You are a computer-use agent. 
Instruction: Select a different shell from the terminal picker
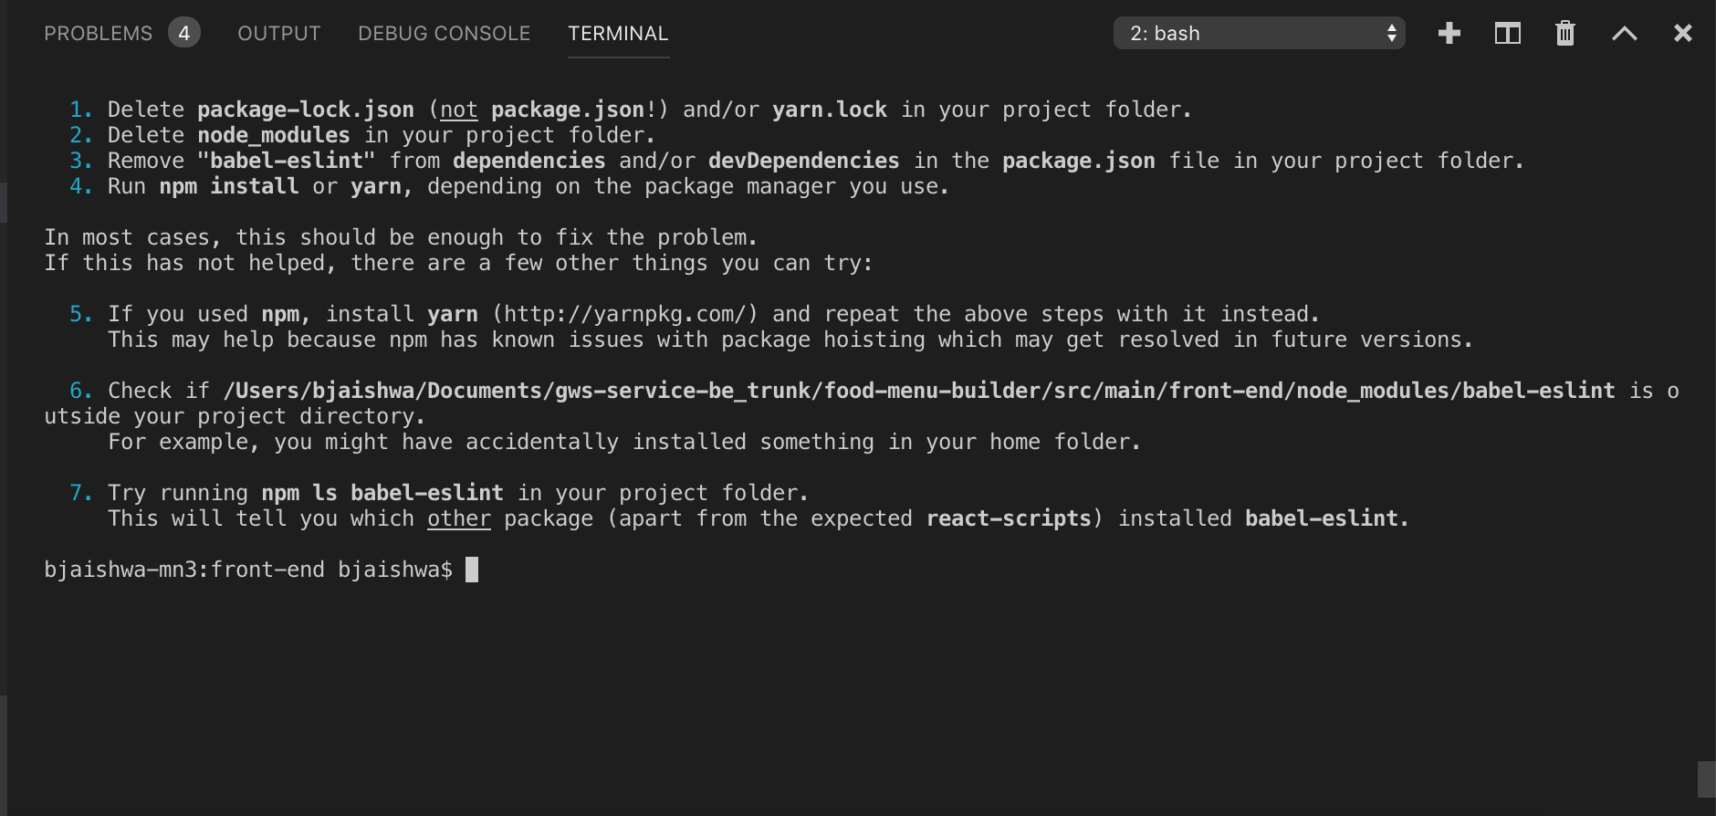tap(1258, 33)
